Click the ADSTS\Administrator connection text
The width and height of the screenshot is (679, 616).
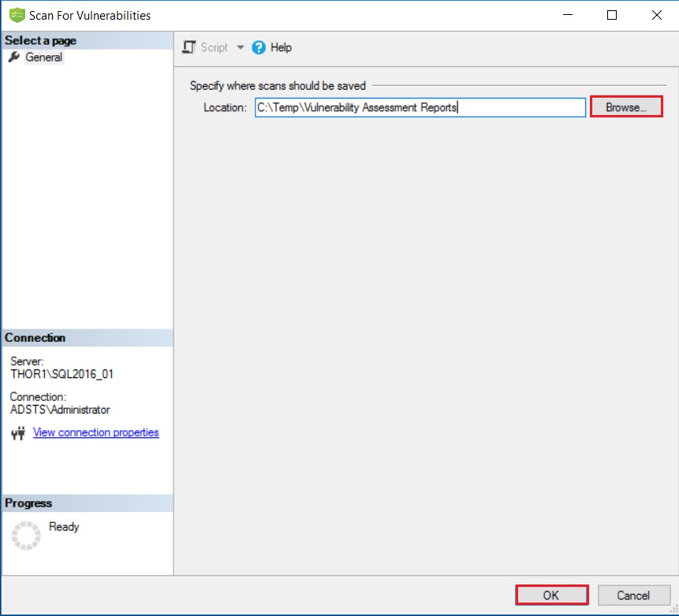(60, 410)
